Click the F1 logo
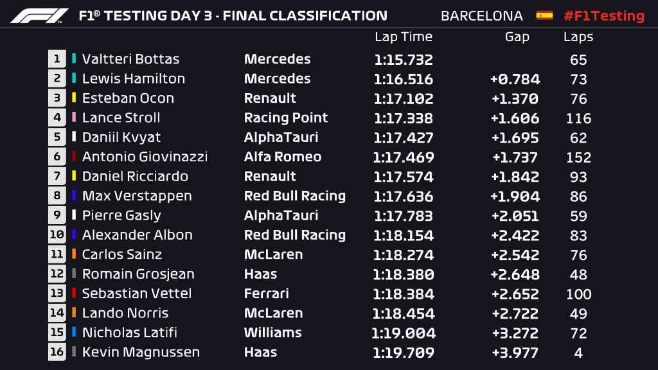This screenshot has width=658, height=370. click(39, 16)
